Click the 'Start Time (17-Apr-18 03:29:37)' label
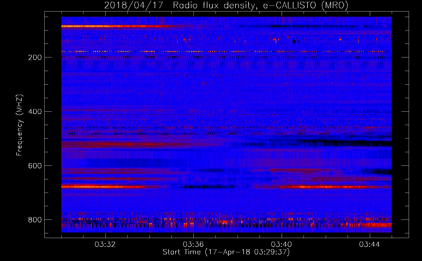The height and width of the screenshot is (261, 422). pos(226,252)
